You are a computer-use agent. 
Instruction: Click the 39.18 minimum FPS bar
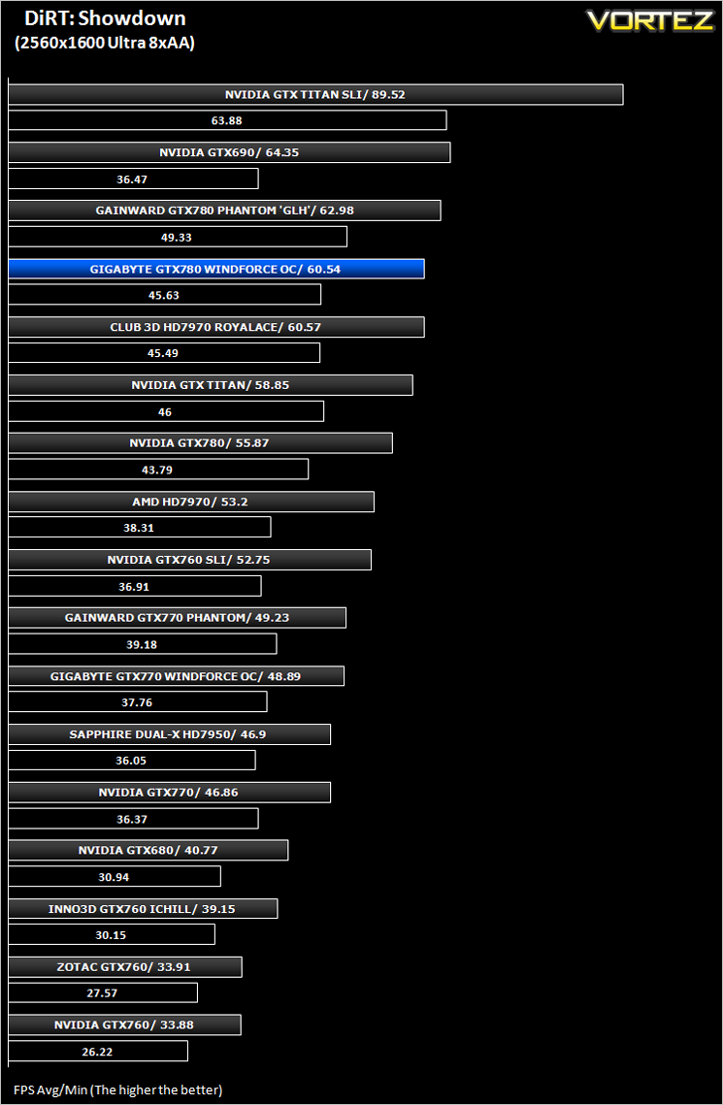[143, 644]
